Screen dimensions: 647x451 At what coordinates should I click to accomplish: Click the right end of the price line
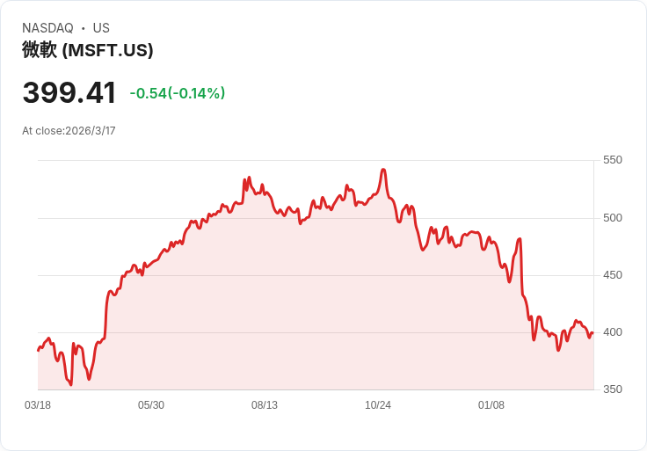592,333
